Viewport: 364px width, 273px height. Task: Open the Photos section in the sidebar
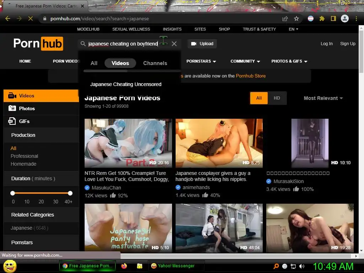pos(41,108)
